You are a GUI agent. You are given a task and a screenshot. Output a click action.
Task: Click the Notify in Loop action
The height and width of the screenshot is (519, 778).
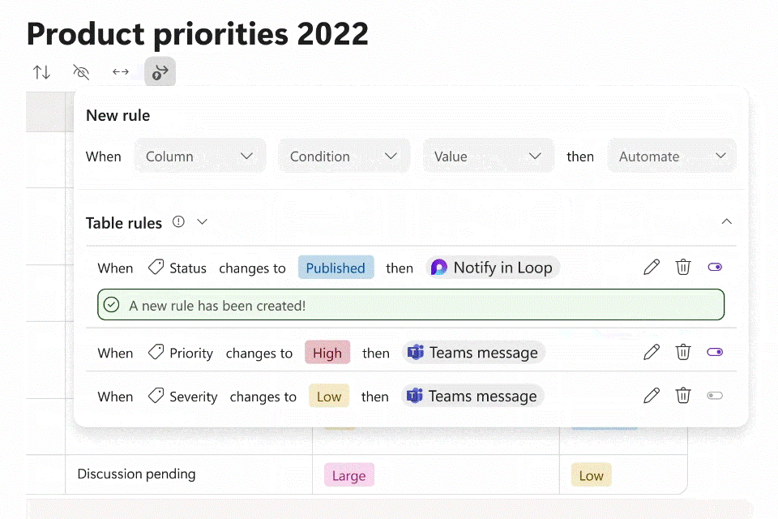pos(493,268)
